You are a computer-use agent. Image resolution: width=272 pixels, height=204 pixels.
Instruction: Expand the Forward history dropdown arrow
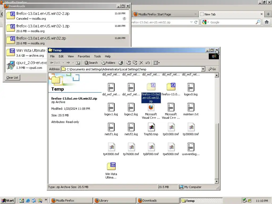click(73, 63)
